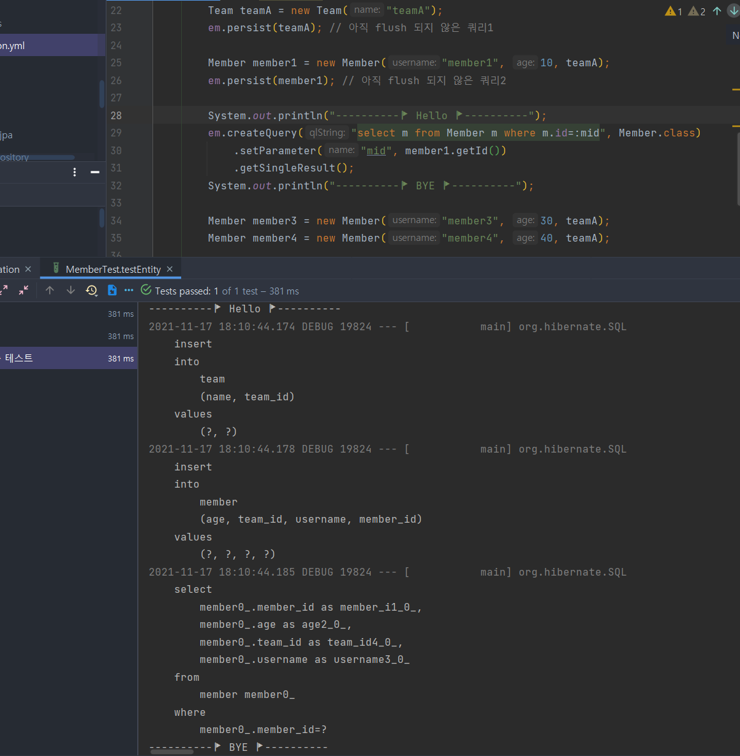Click .getSingleResult() call

[294, 168]
